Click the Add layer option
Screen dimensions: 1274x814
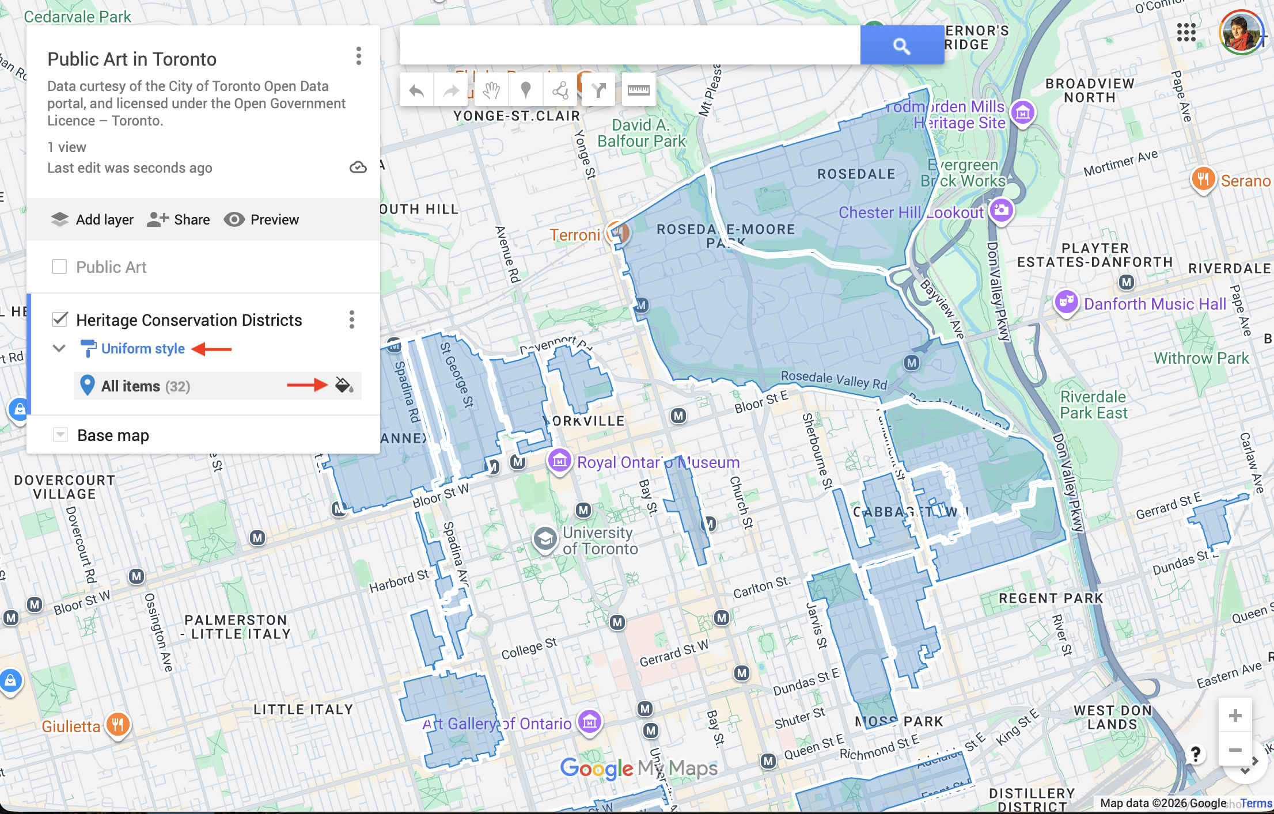[x=92, y=220]
